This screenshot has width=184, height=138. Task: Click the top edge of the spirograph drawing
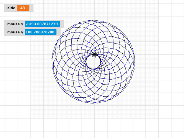coord(93,20)
